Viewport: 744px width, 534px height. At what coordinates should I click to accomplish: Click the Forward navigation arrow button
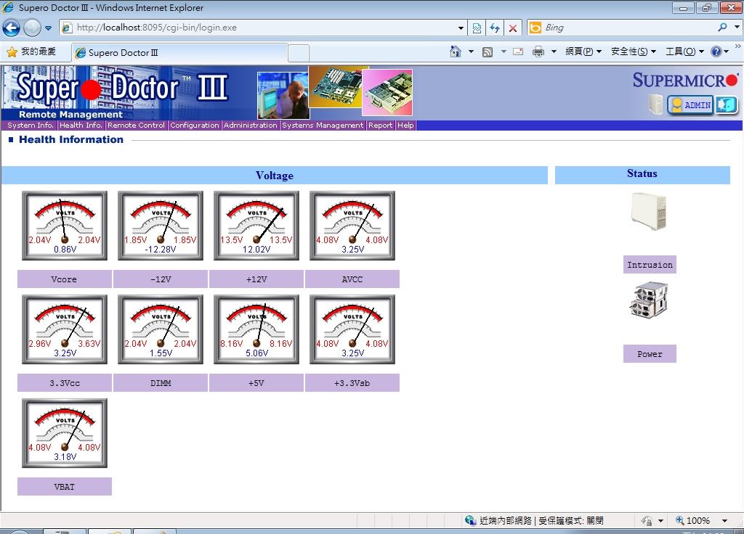[32, 28]
